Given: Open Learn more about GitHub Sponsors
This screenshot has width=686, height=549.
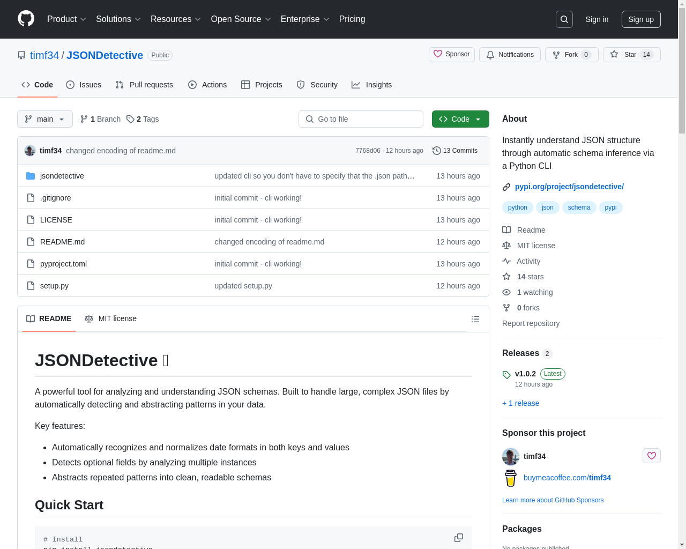Looking at the screenshot, I should 553,500.
